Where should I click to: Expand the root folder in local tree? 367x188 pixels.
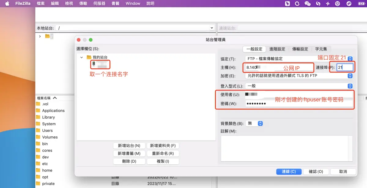(x=40, y=36)
